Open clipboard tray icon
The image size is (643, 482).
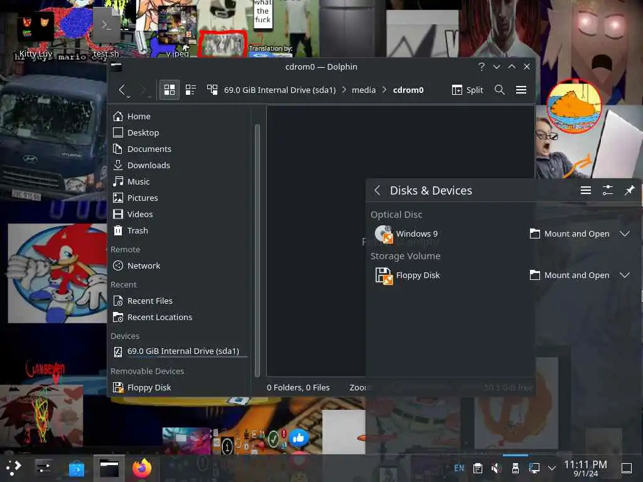pos(477,468)
